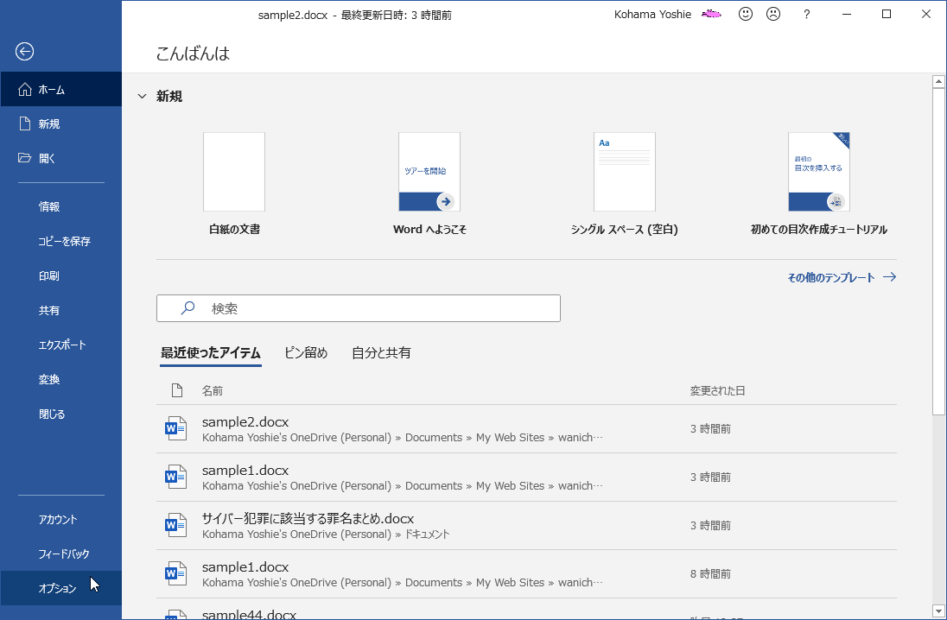
Task: Open sample2.docx file name in recent list
Action: coord(245,422)
